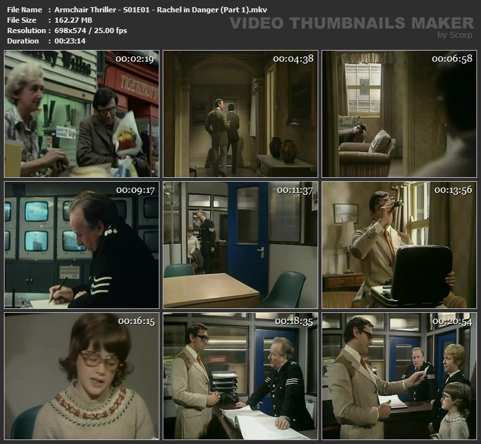Click the duration value '00:23:14'
Screen dimensions: 481x444
[x=70, y=41]
